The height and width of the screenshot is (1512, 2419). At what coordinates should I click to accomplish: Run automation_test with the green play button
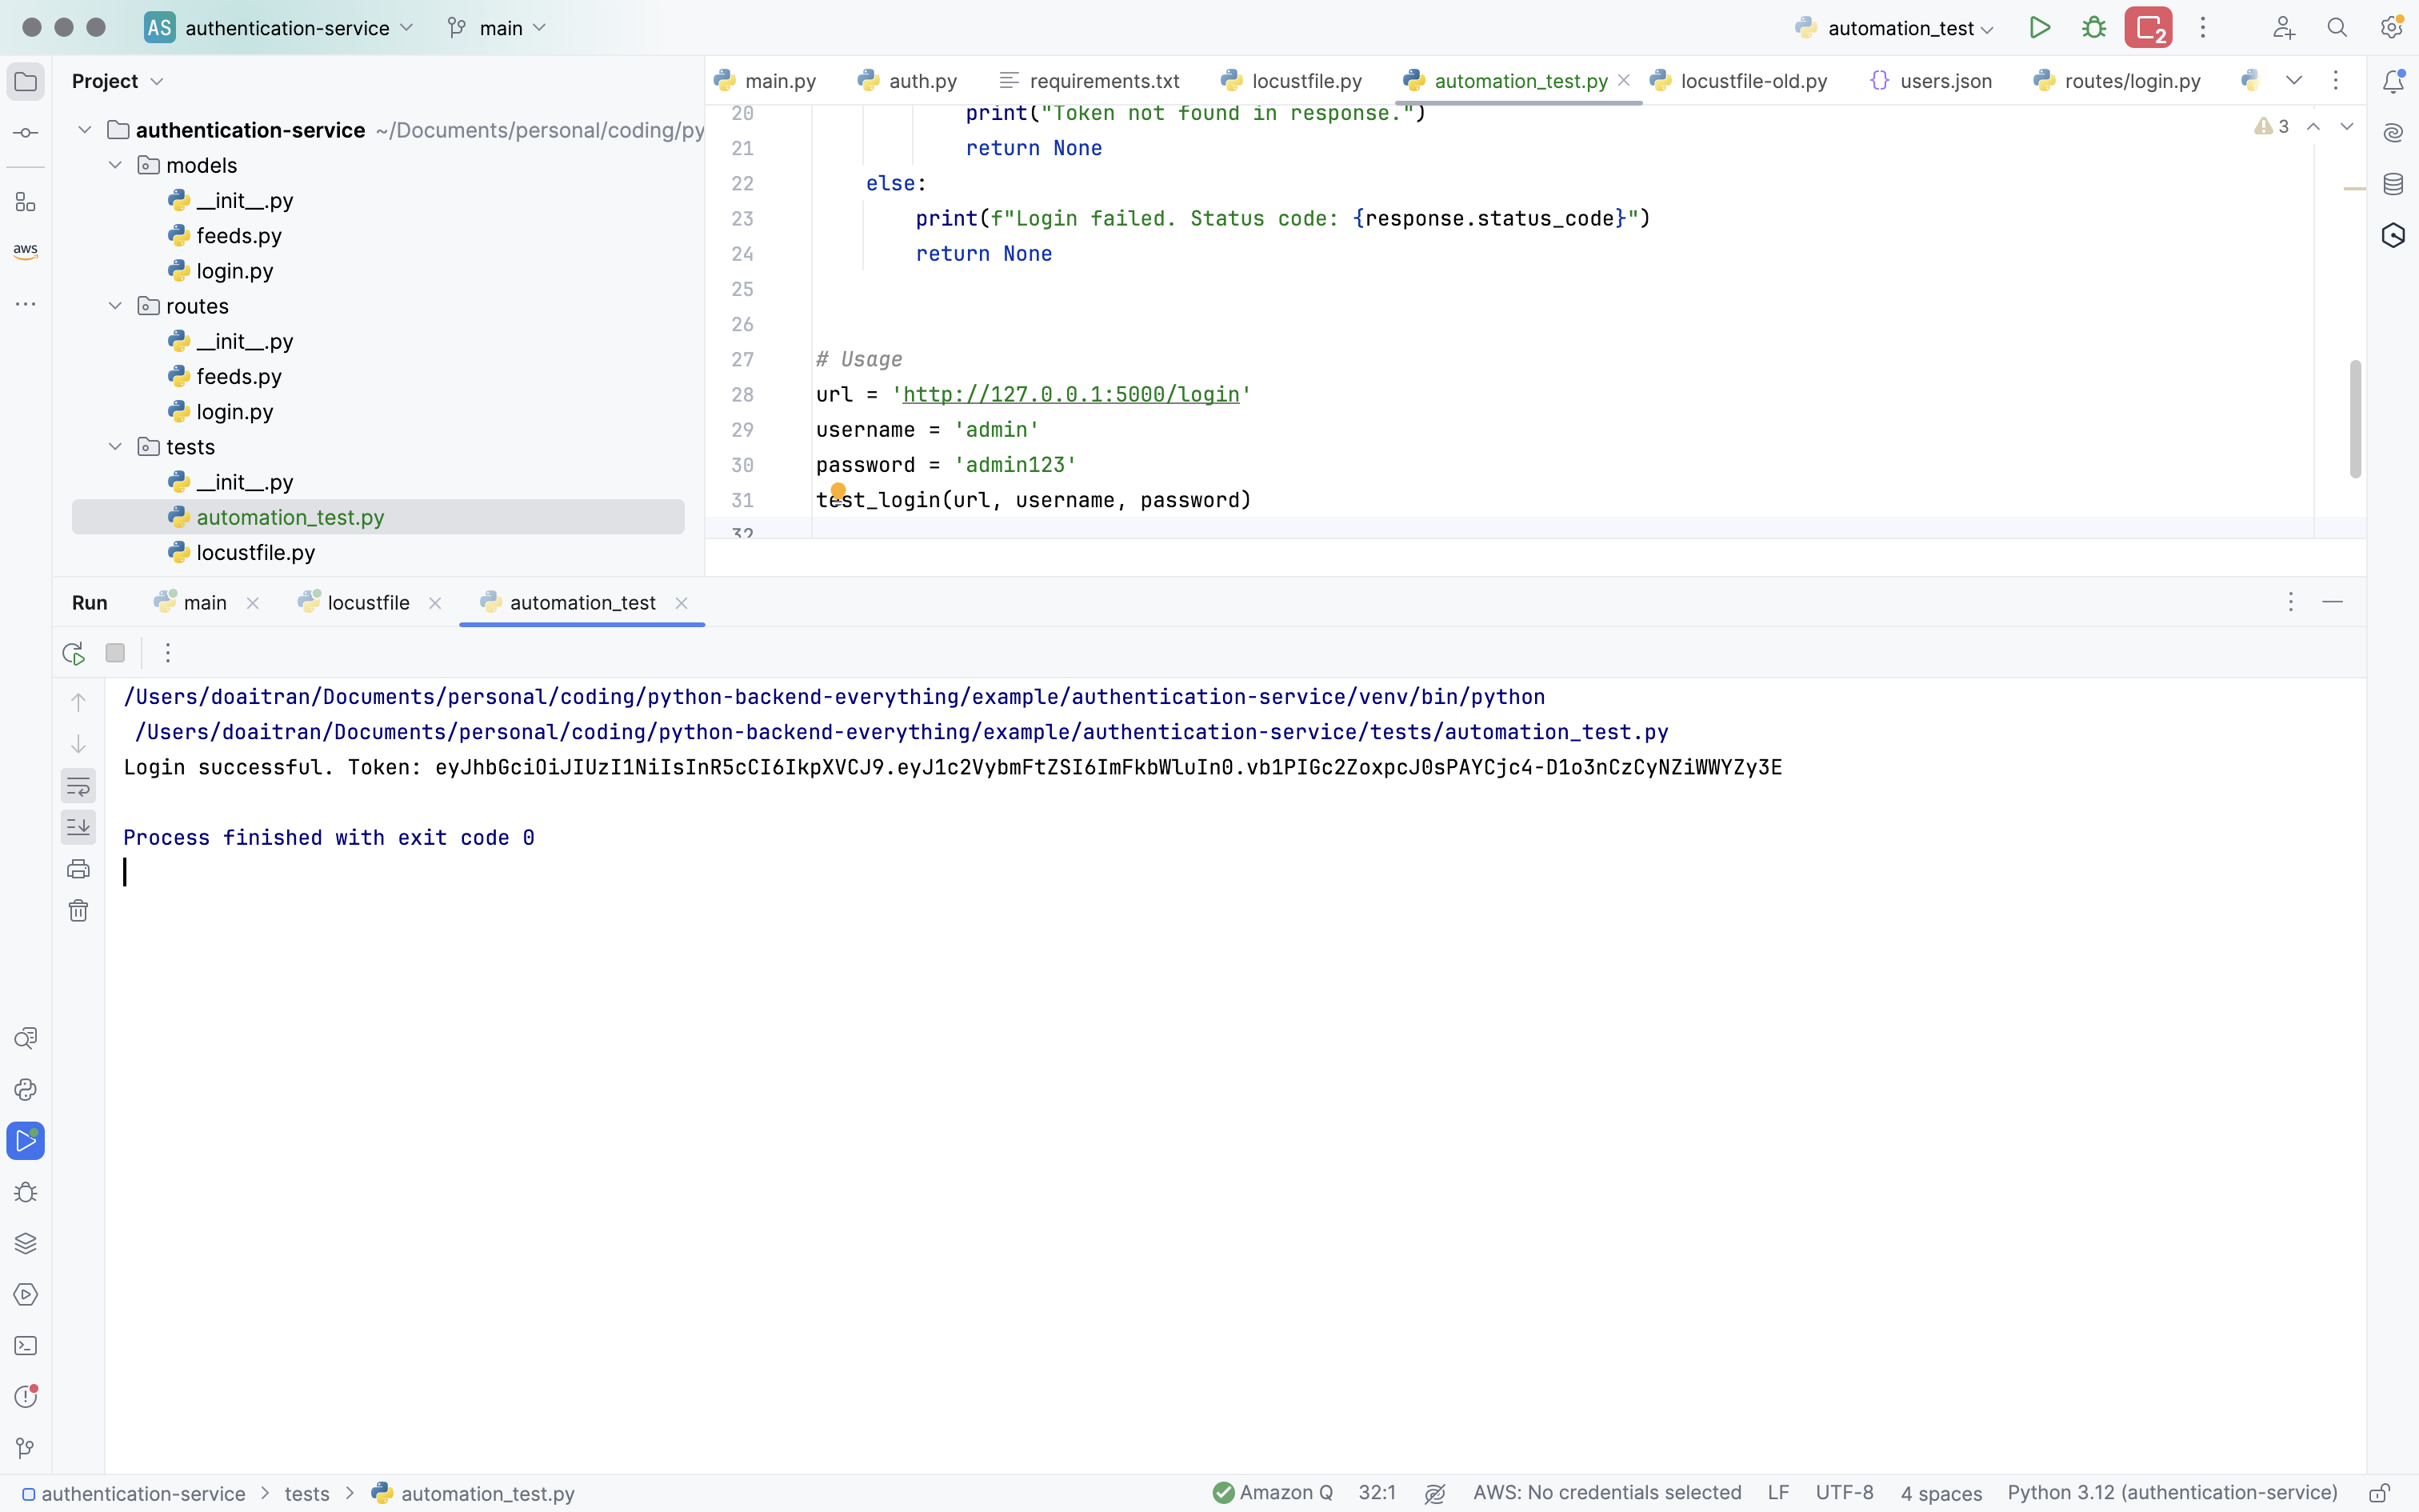tap(2040, 28)
